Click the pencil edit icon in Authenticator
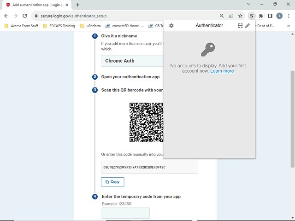 [x=248, y=26]
